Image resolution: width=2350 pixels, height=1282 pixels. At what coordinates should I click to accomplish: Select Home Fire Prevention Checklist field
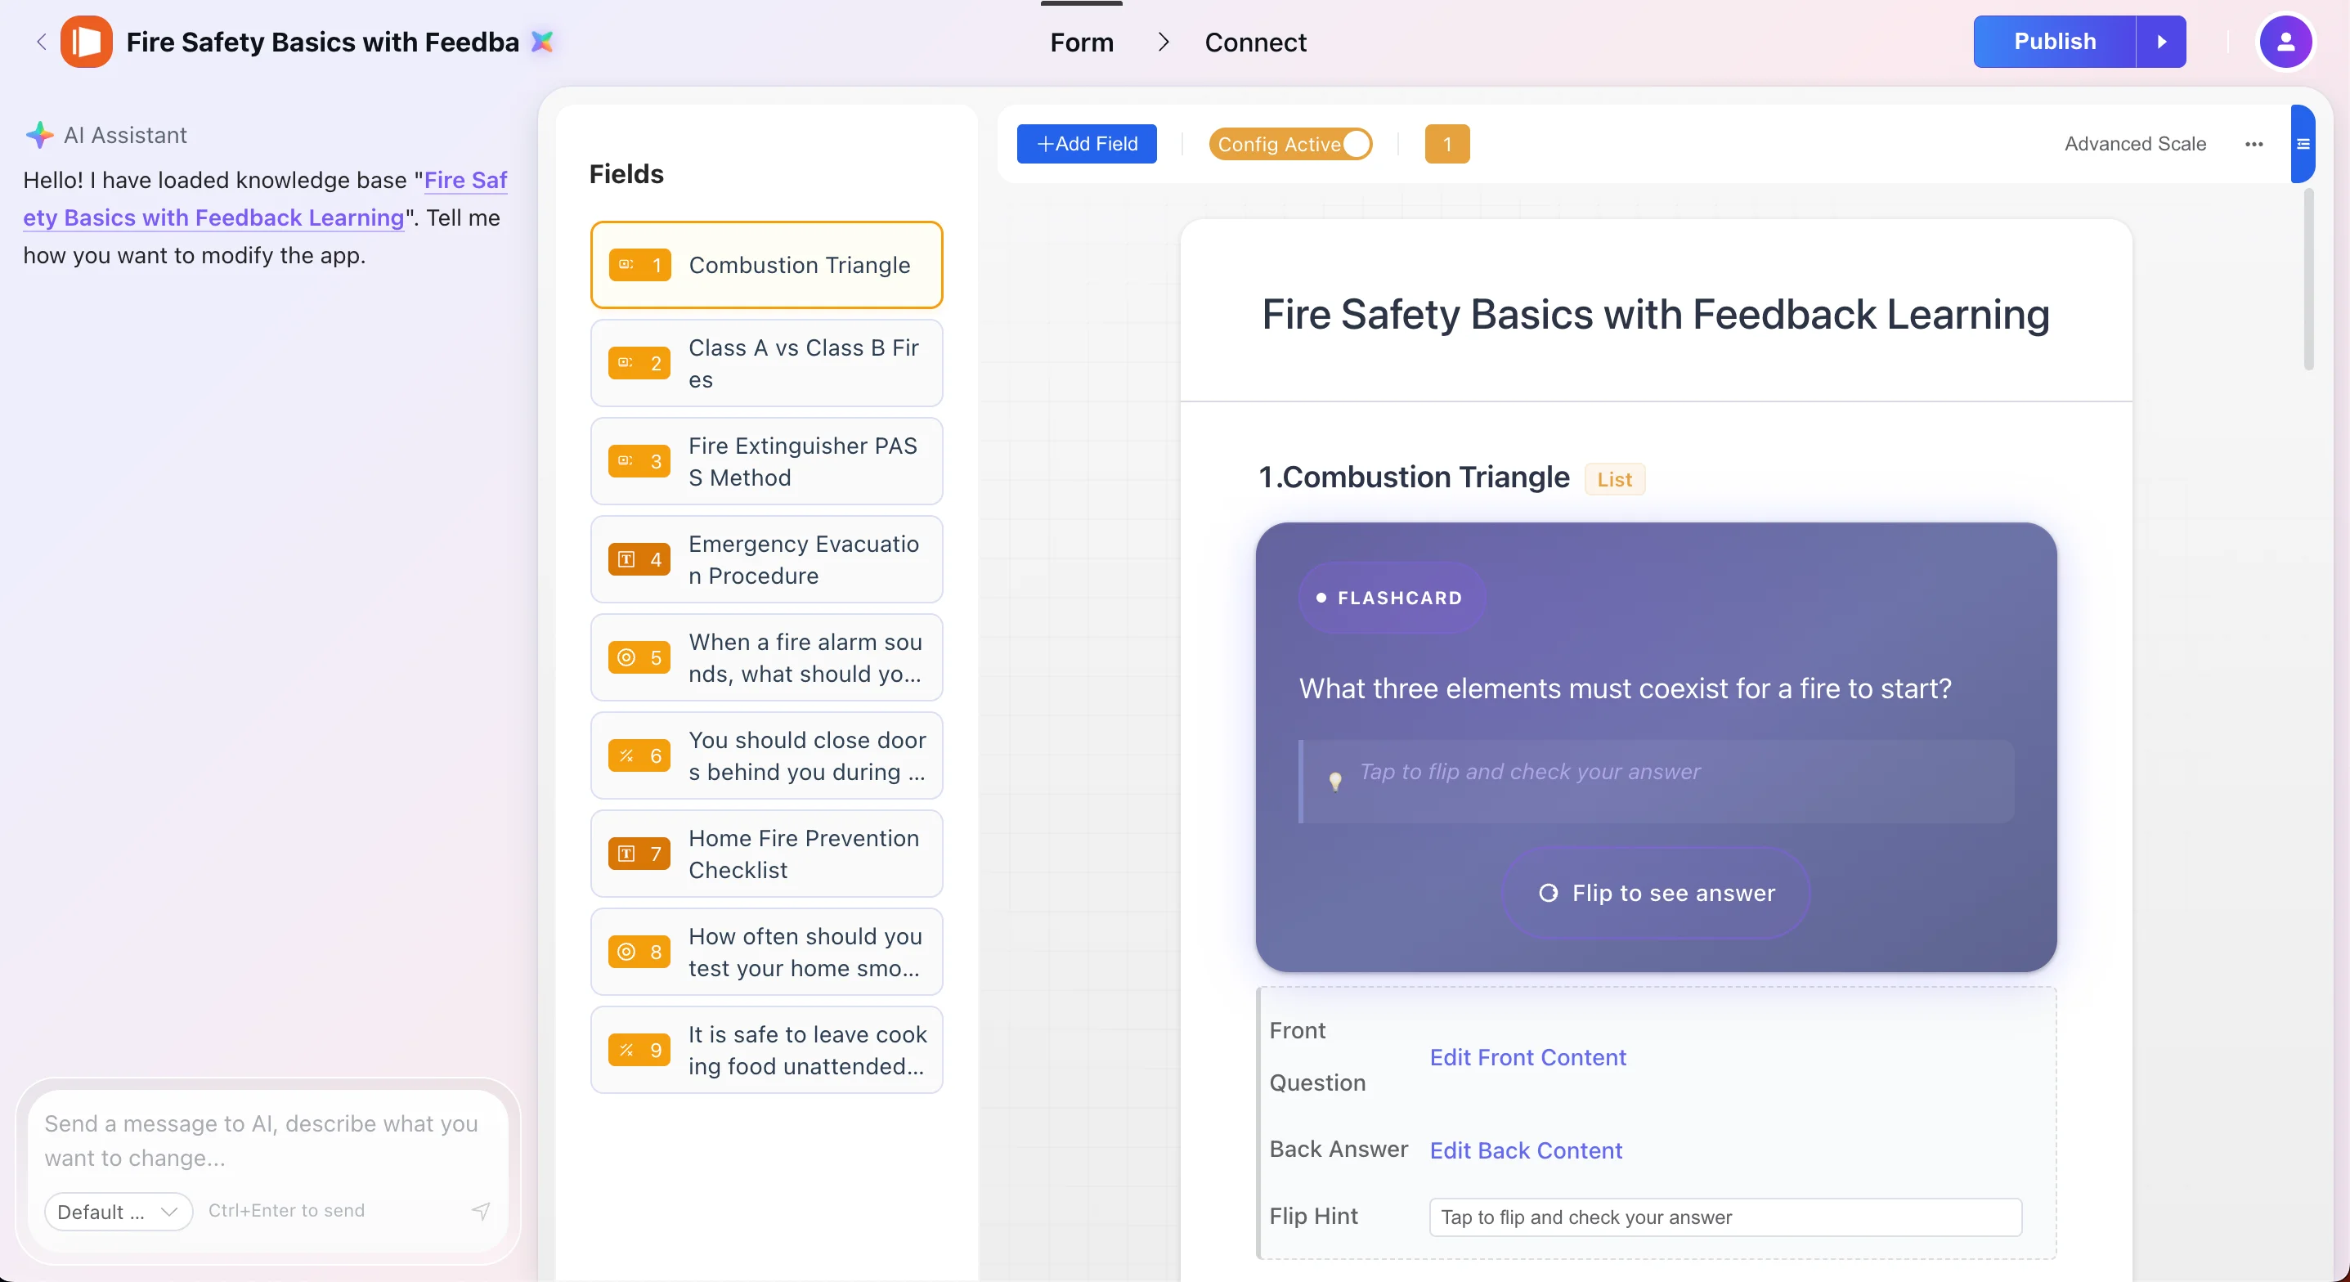[x=766, y=854]
